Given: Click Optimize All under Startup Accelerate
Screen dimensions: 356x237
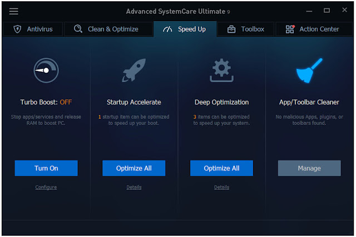Looking at the screenshot, I should tap(133, 168).
